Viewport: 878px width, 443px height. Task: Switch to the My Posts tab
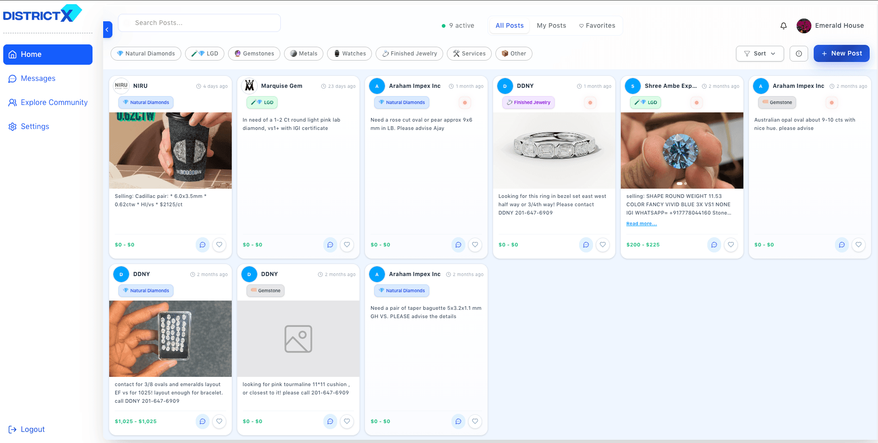(x=551, y=25)
